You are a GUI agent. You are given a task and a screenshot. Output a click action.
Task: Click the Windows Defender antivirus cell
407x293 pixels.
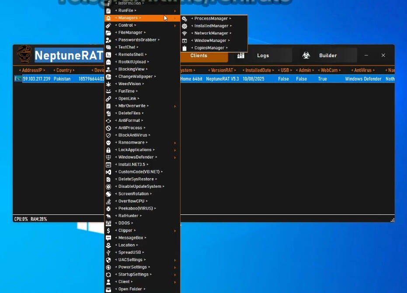(x=363, y=79)
